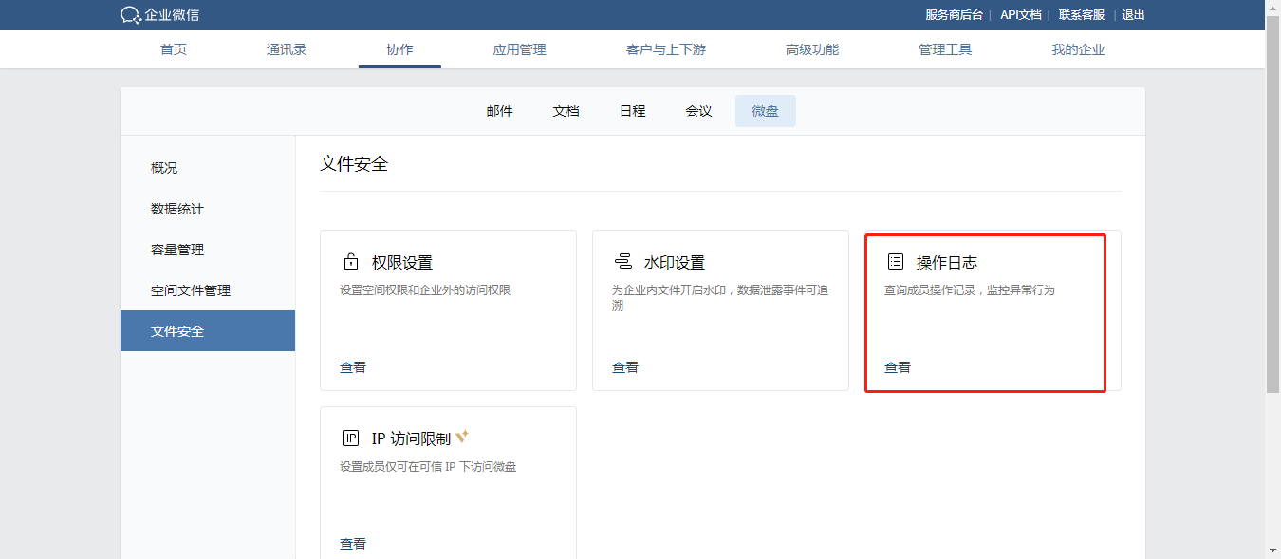Open the API文档 link

tap(1021, 15)
